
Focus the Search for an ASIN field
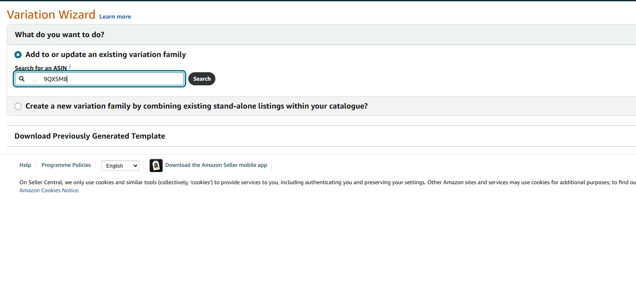tap(99, 79)
